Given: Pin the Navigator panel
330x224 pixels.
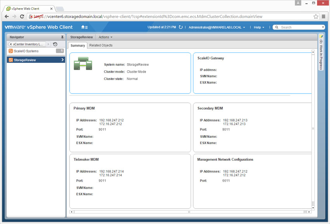Looking at the screenshot, I should [x=62, y=37].
